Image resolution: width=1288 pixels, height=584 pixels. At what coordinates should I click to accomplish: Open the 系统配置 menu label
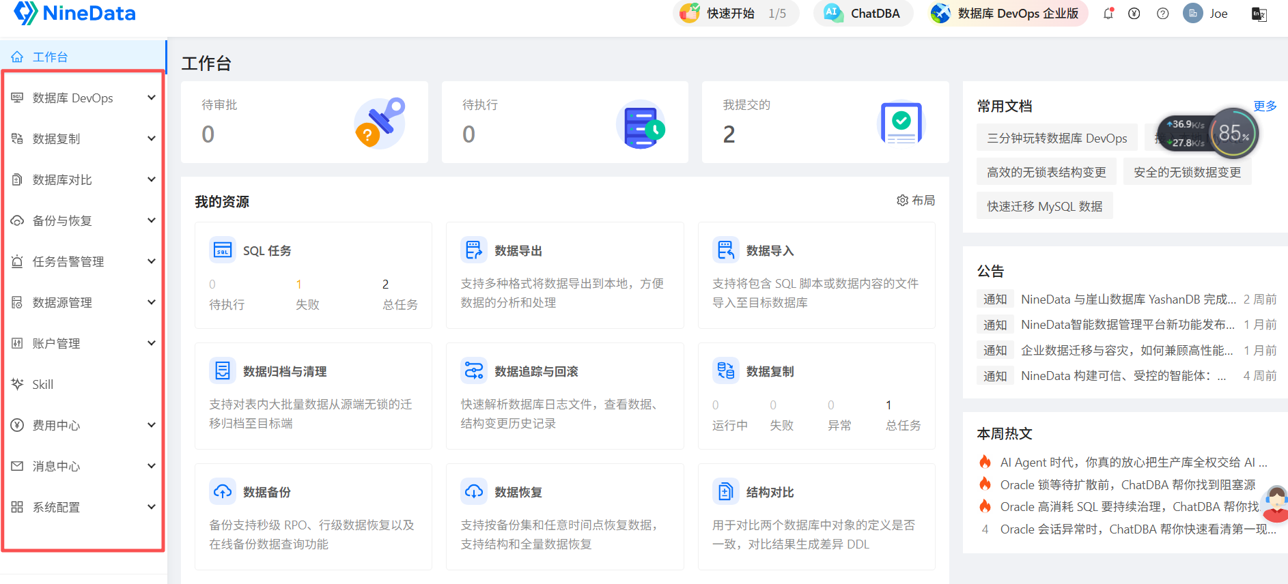click(x=56, y=508)
